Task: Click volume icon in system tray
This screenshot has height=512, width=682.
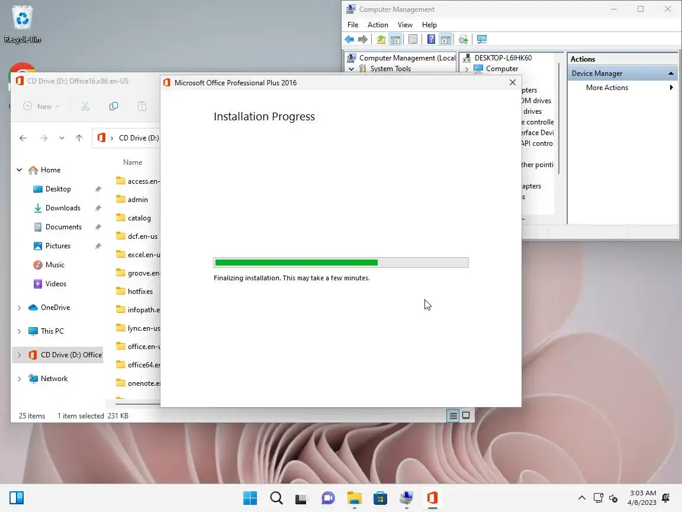Action: tap(613, 498)
